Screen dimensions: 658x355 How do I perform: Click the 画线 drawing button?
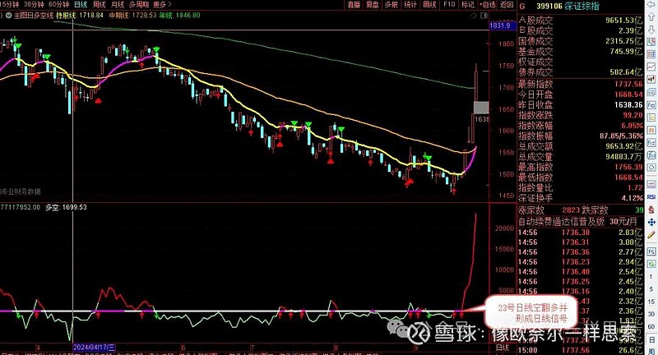pyautogui.click(x=429, y=5)
